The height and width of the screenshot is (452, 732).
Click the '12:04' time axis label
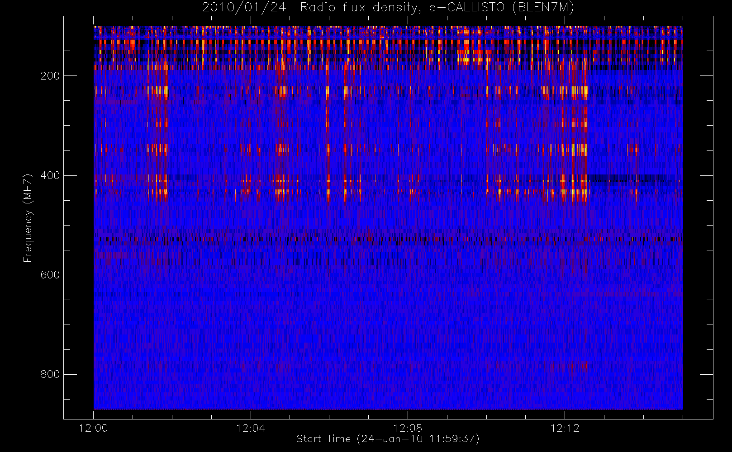[x=251, y=428]
